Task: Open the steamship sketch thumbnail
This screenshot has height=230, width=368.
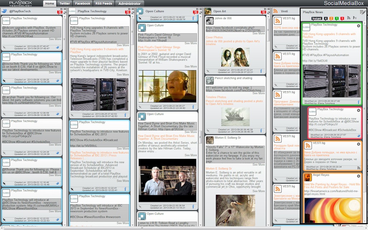Action: 235,117
